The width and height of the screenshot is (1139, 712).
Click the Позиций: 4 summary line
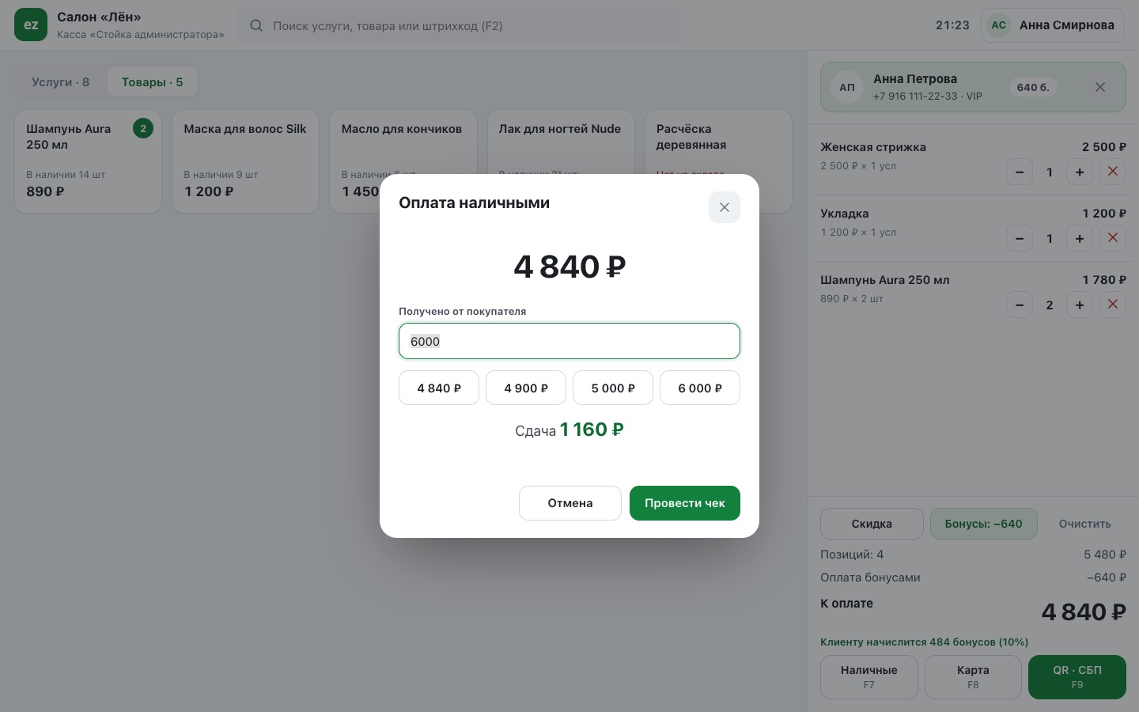coord(973,555)
